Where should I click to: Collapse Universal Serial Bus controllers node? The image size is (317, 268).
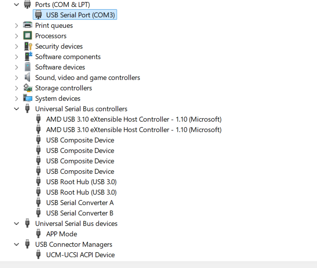click(16, 109)
